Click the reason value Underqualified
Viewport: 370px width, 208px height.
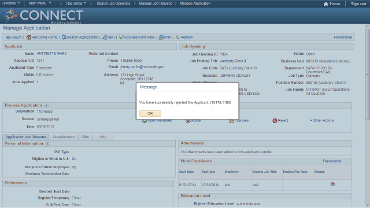point(48,120)
